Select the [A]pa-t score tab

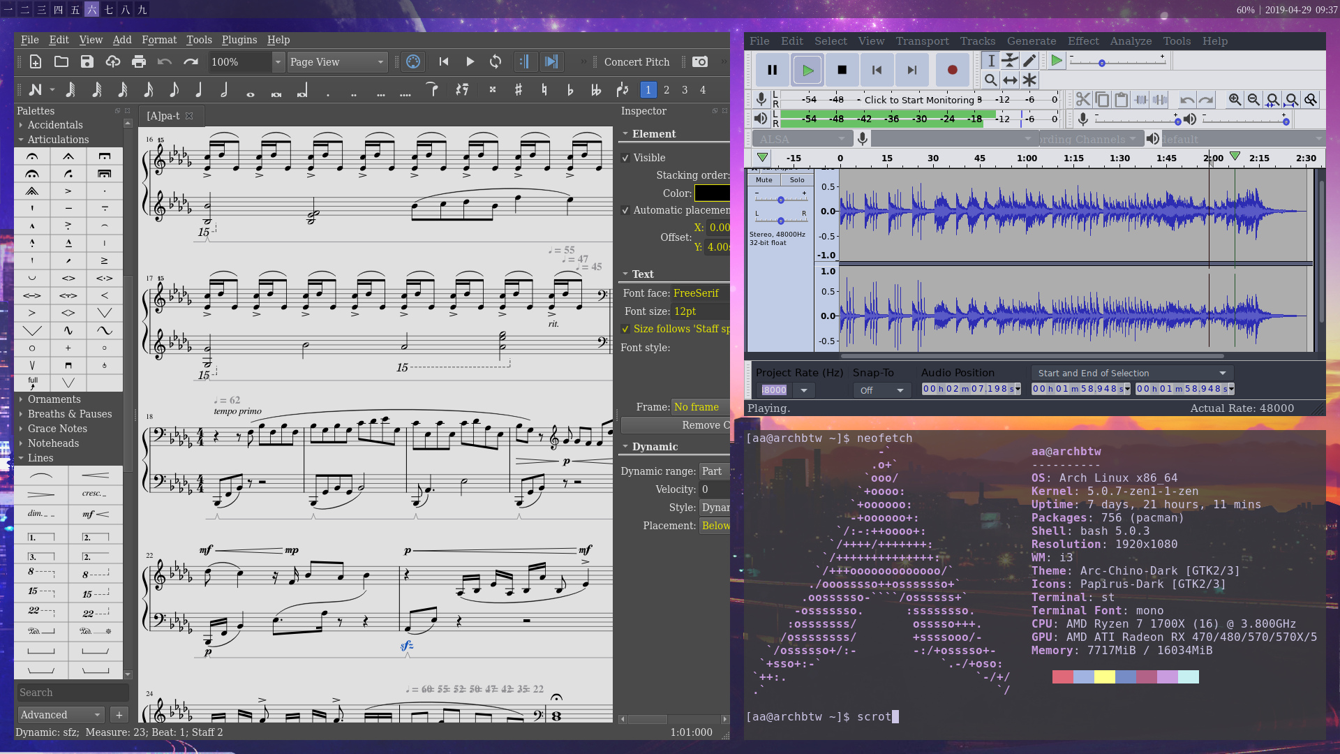(170, 116)
